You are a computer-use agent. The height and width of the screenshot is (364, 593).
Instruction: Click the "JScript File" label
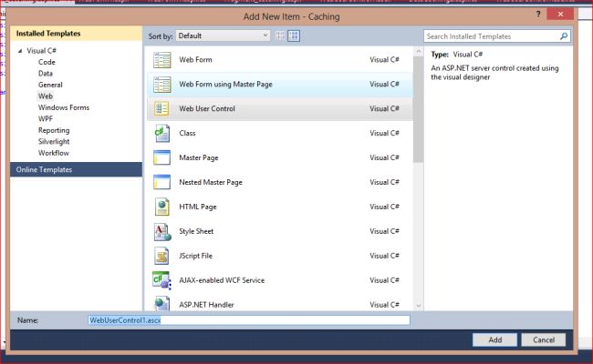click(196, 256)
